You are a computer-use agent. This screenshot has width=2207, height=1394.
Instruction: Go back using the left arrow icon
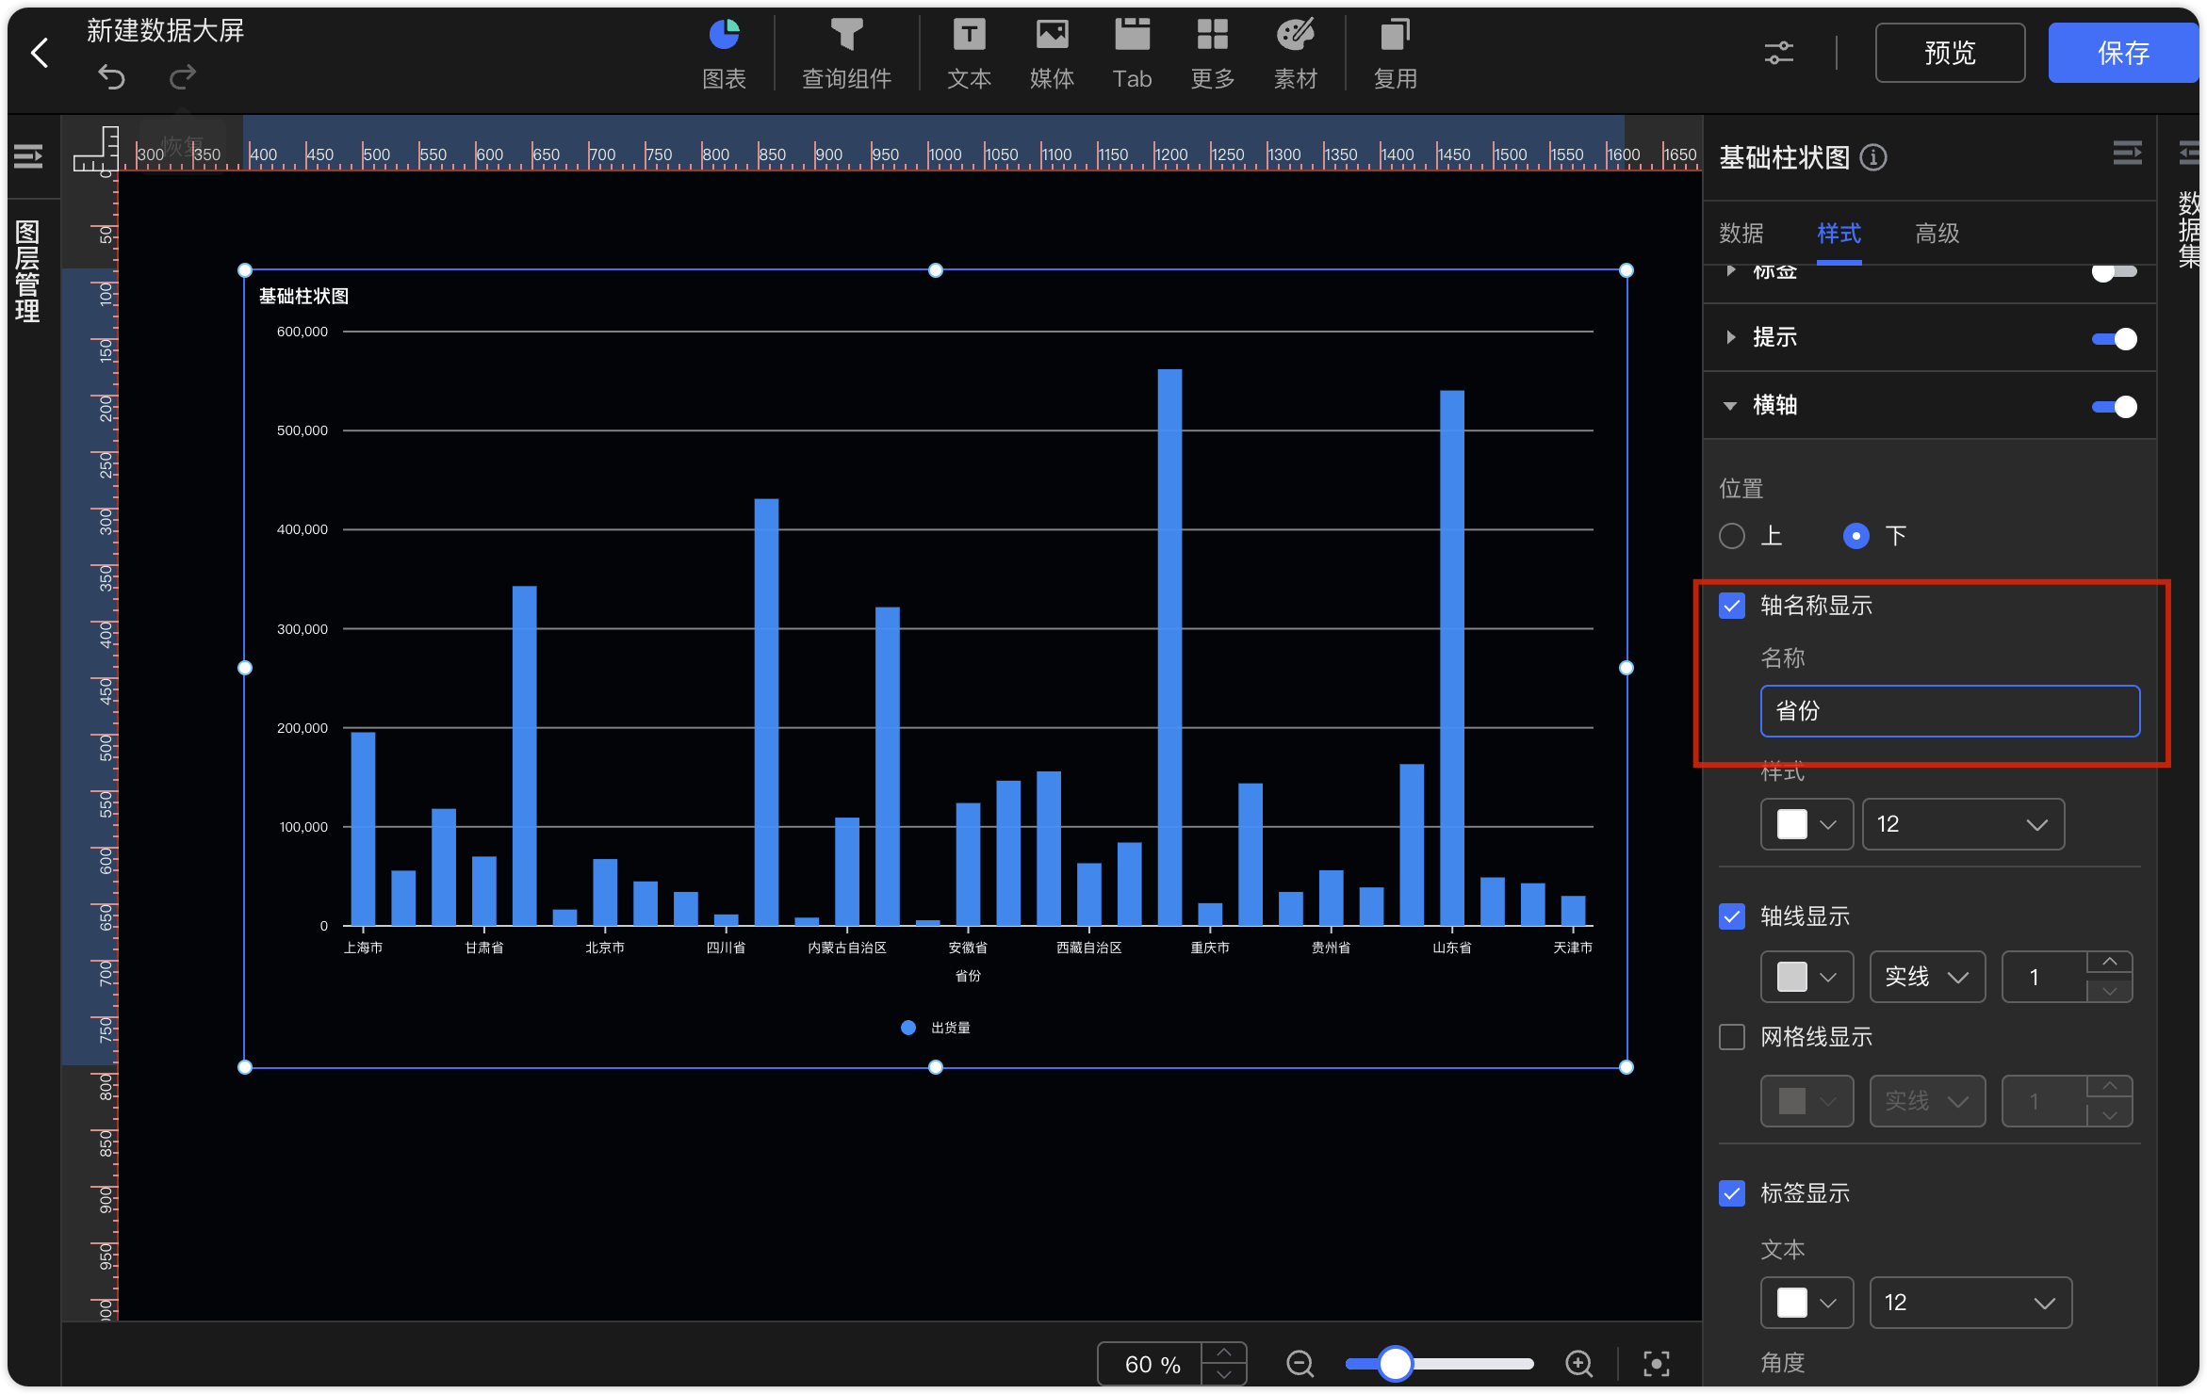tap(40, 54)
